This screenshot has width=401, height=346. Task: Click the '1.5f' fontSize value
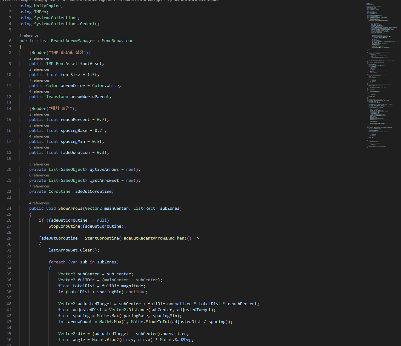coord(92,75)
